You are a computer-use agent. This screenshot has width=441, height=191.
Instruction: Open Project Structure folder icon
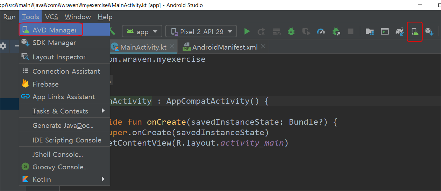tap(370, 32)
